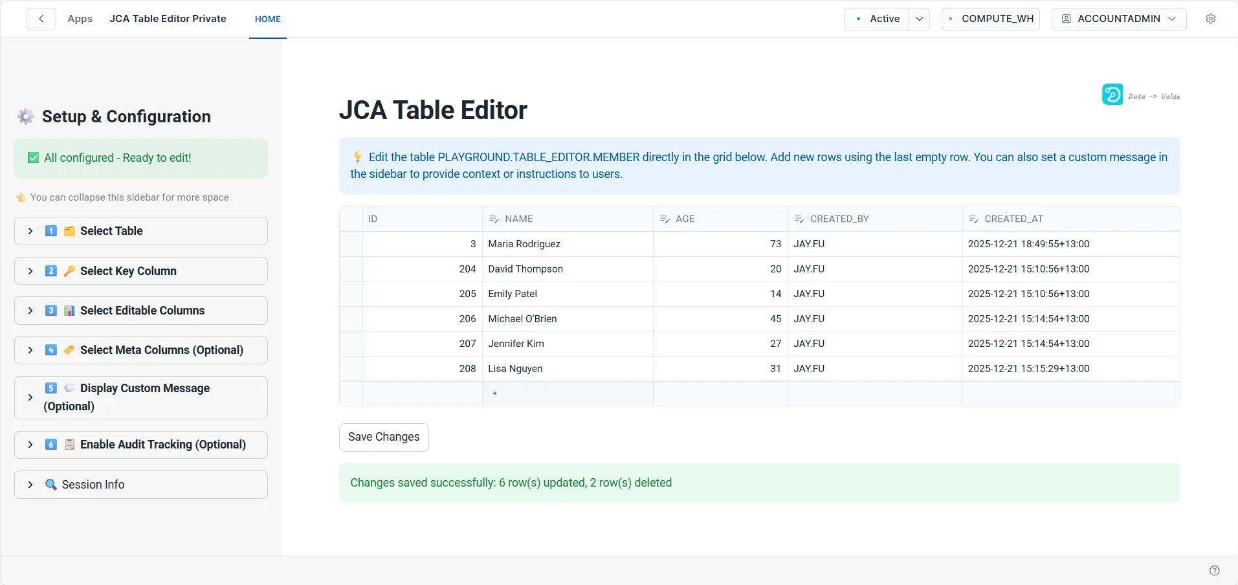1238x585 pixels.
Task: Click the help question mark icon bottom right
Action: [1213, 570]
